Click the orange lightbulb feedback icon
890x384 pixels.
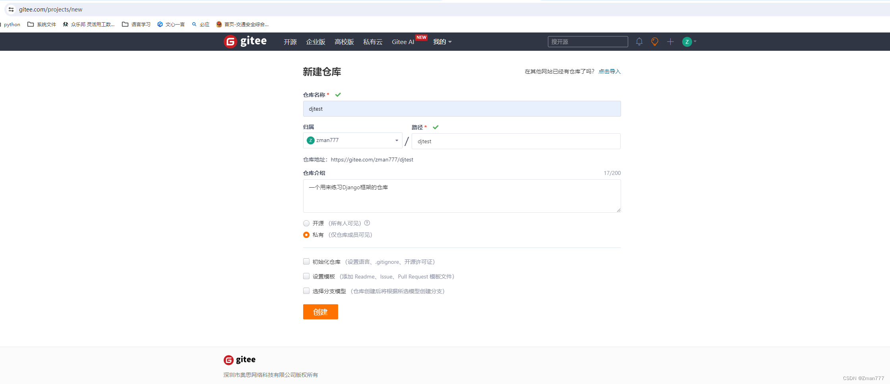[x=654, y=41]
